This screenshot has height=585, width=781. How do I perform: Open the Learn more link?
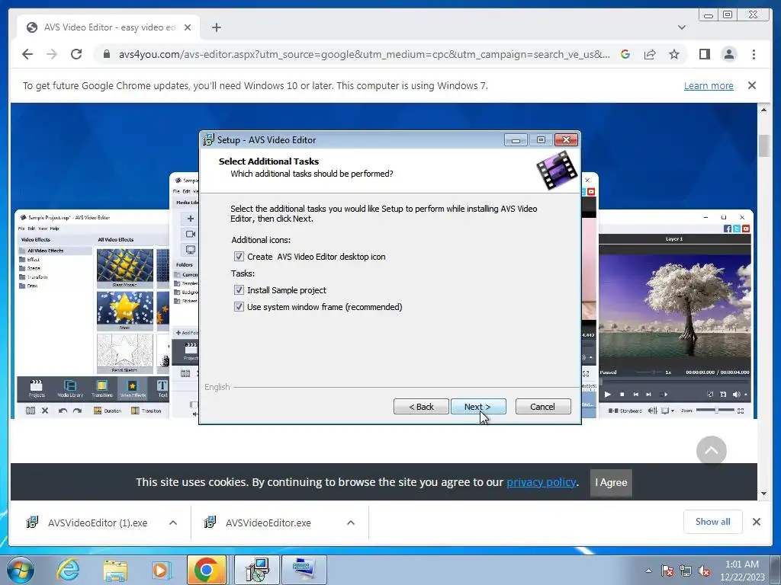coord(709,85)
